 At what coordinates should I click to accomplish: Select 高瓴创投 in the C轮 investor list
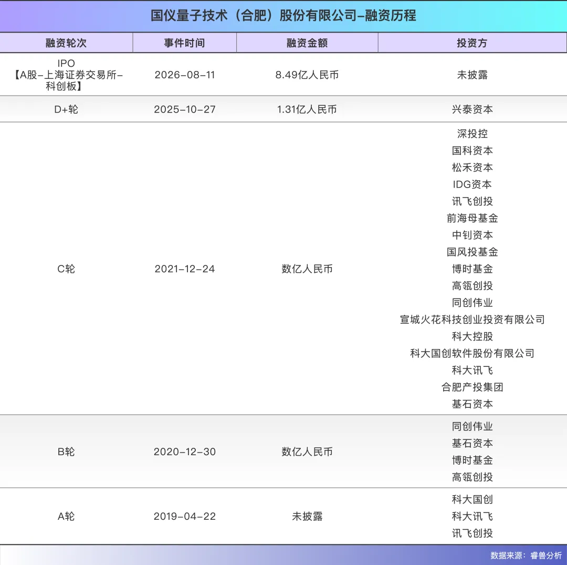point(472,285)
